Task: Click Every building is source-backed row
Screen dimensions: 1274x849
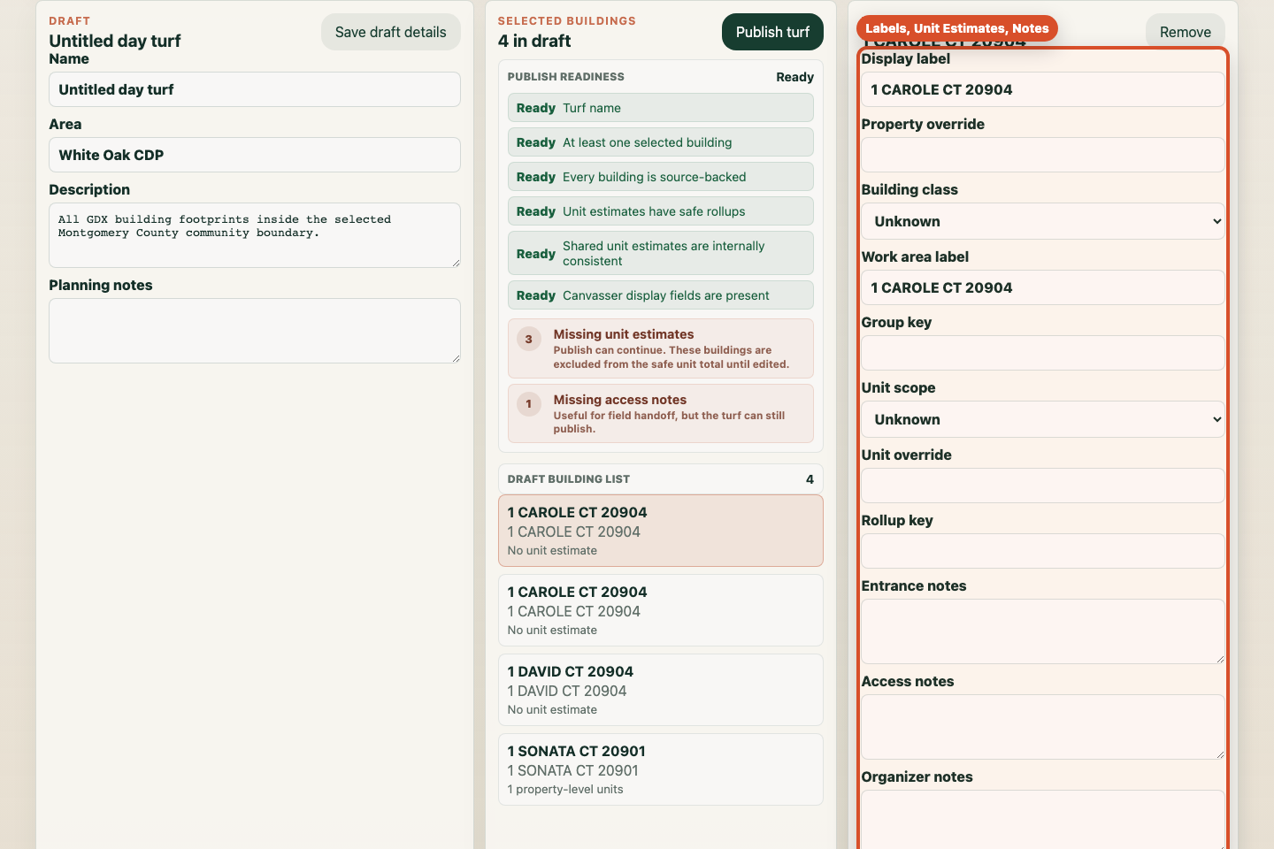Action: (661, 177)
